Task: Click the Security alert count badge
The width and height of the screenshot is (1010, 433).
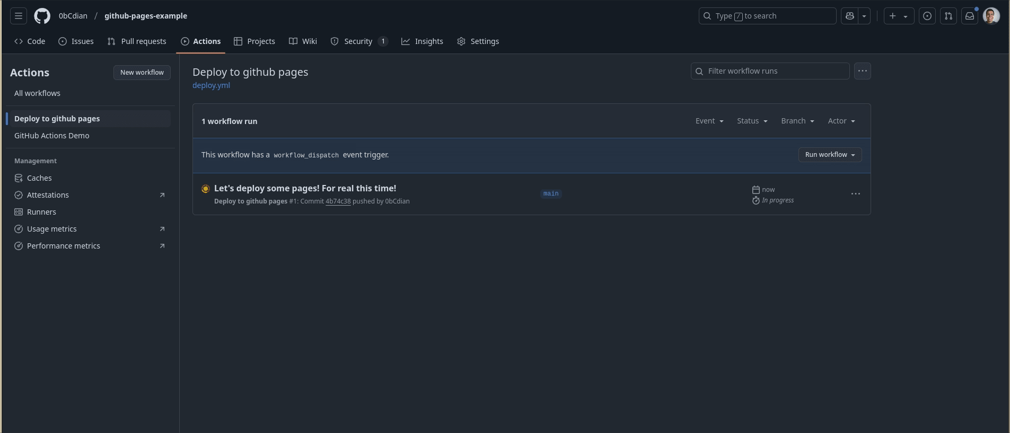Action: [x=383, y=41]
